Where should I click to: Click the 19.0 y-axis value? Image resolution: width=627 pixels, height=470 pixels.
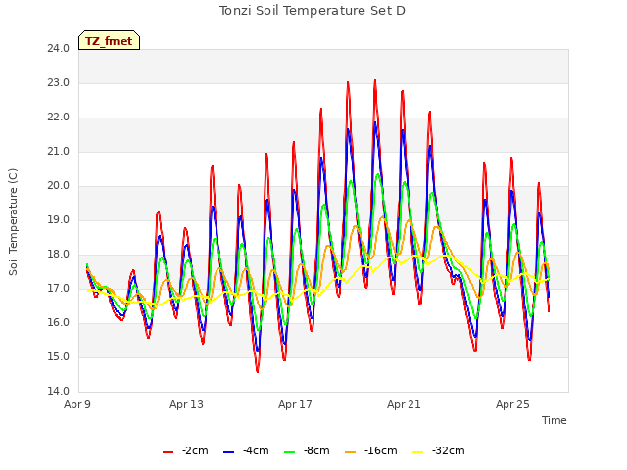tap(59, 219)
